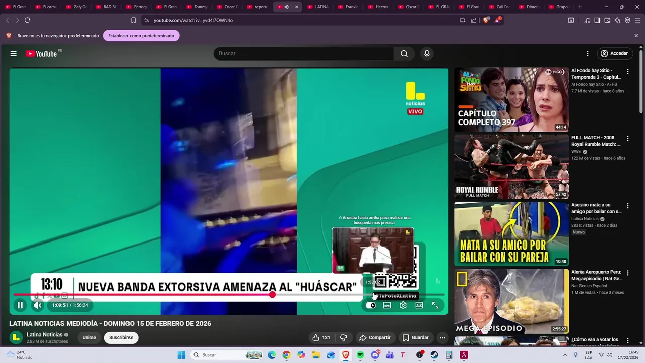645x363 pixels.
Task: Open options for Asesino mata video
Action: pos(628,206)
